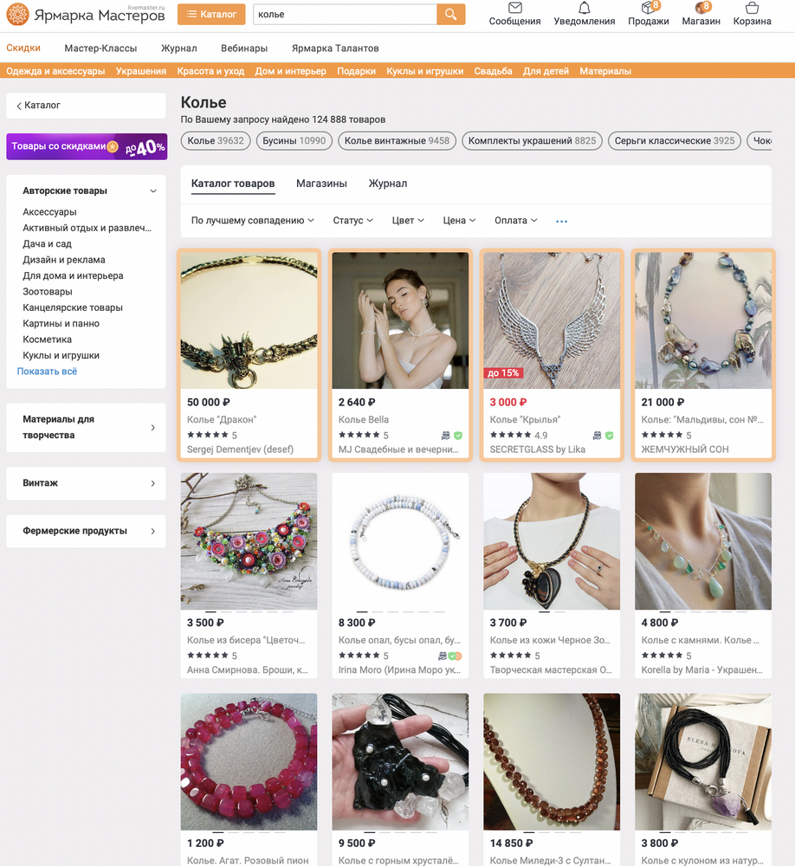This screenshot has height=866, width=795.
Task: Open the Корзина cart icon
Action: 752,8
